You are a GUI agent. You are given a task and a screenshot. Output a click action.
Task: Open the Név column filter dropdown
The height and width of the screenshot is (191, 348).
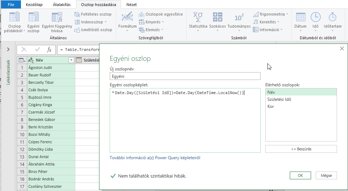tap(71, 60)
